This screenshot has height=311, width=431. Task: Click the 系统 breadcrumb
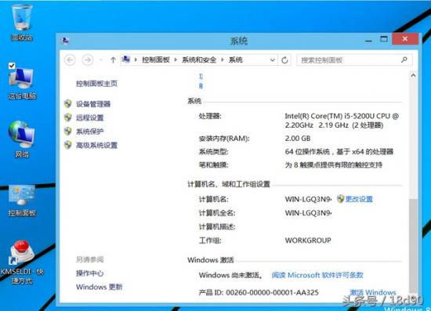click(x=236, y=60)
